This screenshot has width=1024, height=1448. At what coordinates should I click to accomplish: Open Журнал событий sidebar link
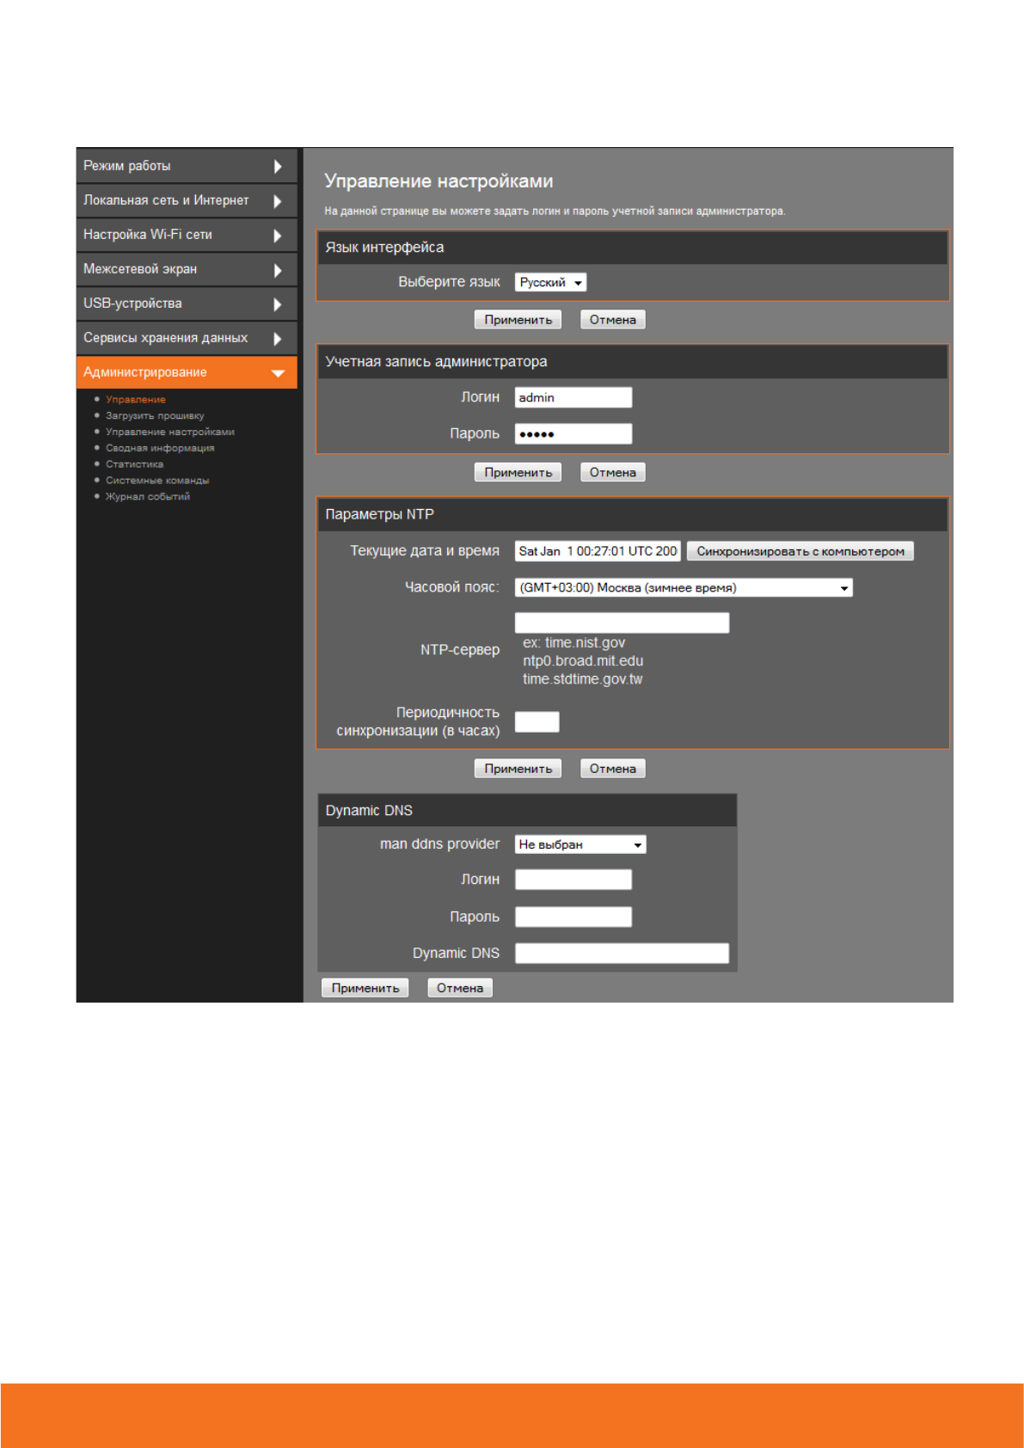tap(147, 497)
